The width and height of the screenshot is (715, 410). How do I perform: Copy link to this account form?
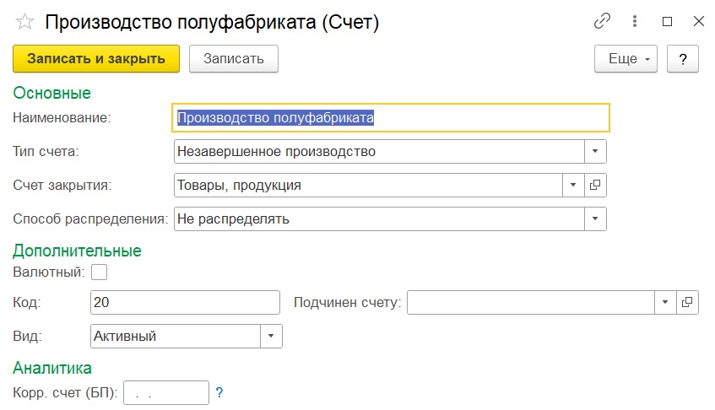coord(602,21)
